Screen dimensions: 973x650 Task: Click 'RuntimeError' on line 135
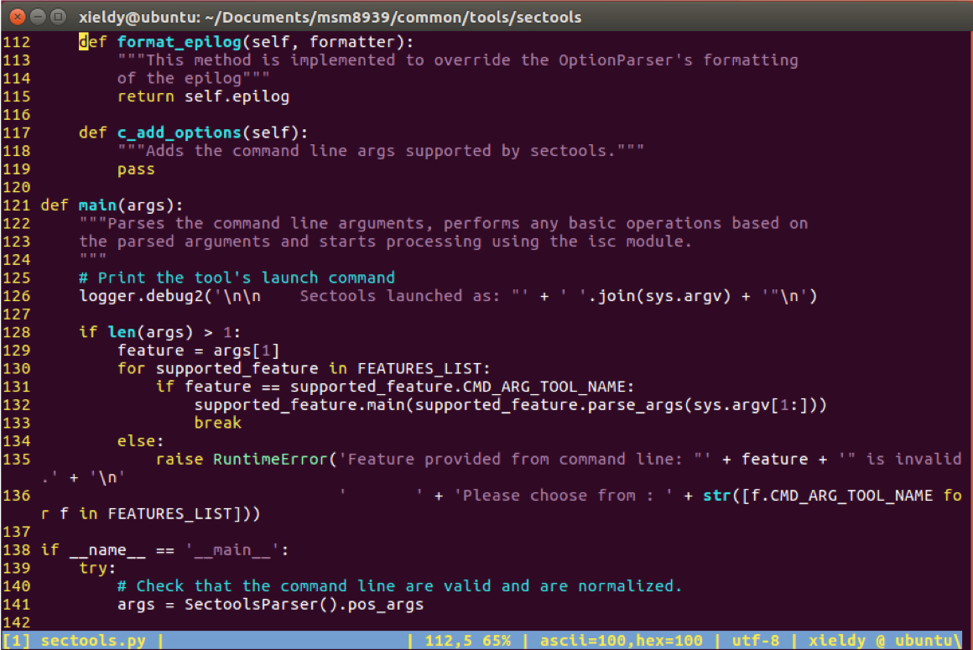click(271, 460)
